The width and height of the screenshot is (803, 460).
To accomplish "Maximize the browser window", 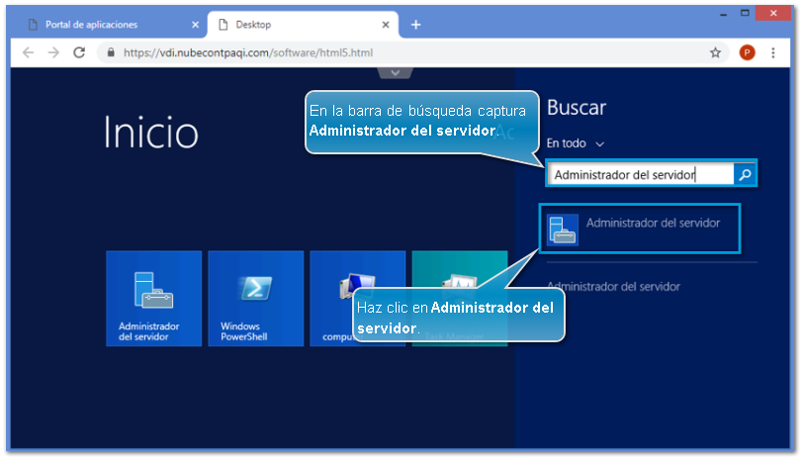I will click(745, 13).
